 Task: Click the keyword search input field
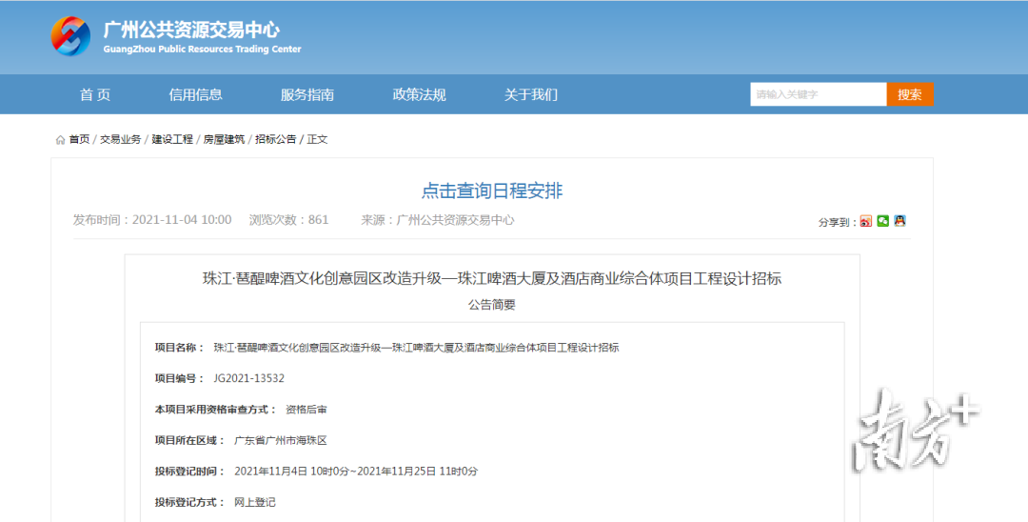(x=818, y=94)
